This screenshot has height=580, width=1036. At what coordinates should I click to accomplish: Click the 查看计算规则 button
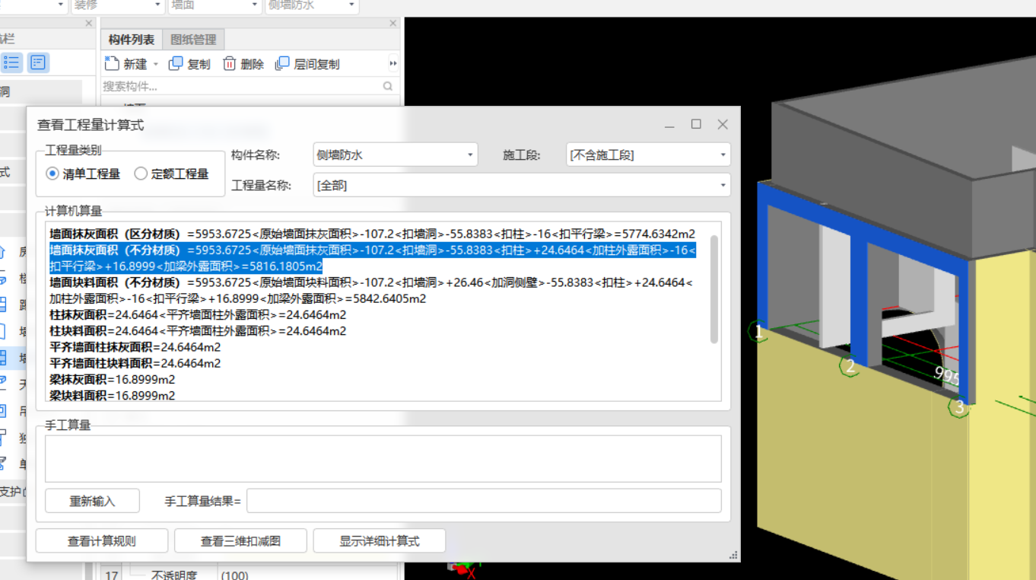tap(101, 541)
